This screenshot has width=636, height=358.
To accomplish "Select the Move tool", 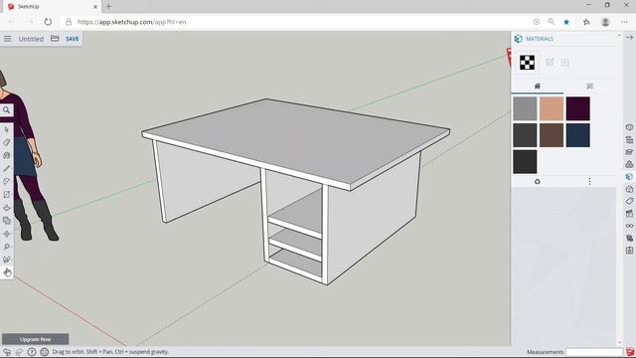I will click(x=7, y=234).
